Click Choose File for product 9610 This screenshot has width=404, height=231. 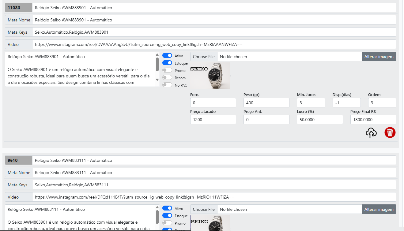(x=204, y=209)
